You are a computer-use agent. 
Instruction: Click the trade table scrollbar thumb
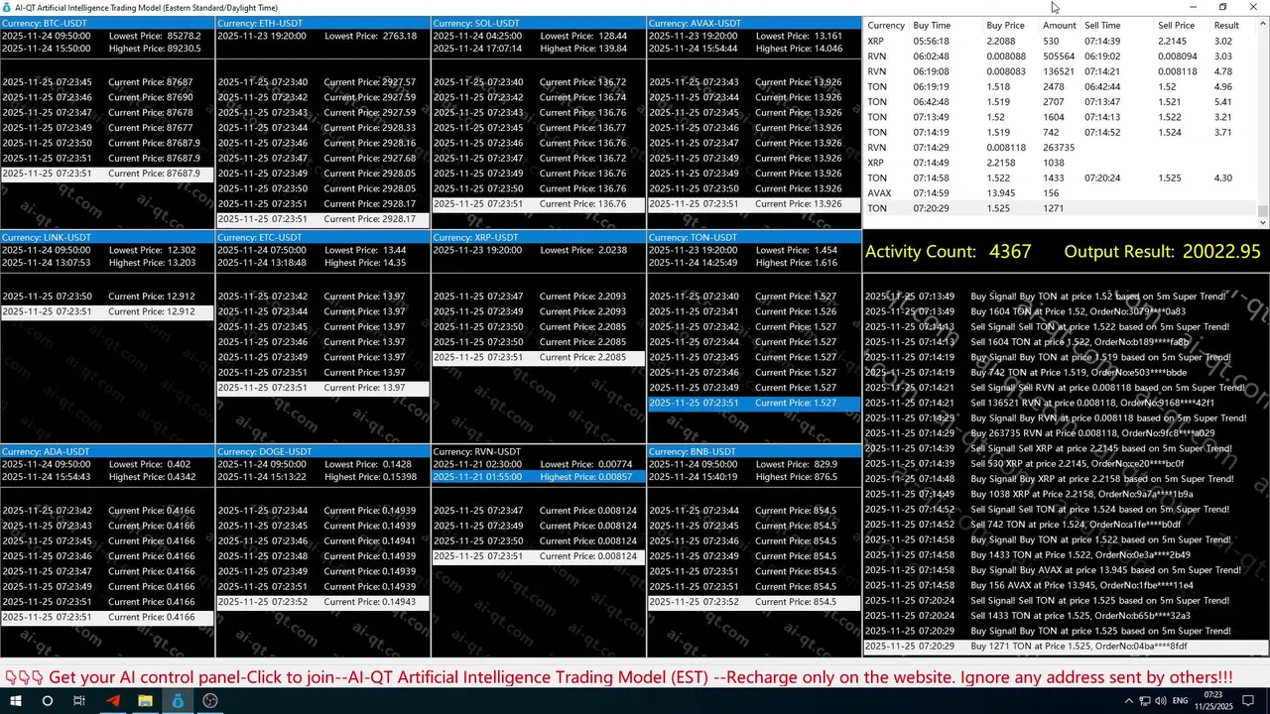[1263, 210]
